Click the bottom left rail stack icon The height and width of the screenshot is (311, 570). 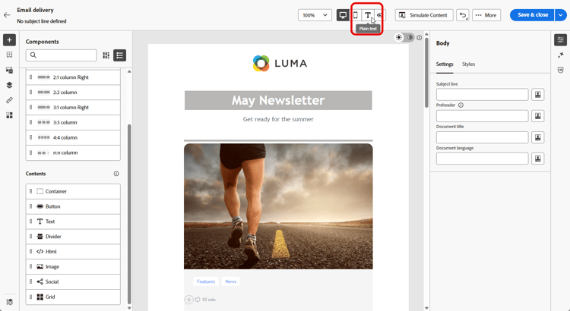pos(9,302)
